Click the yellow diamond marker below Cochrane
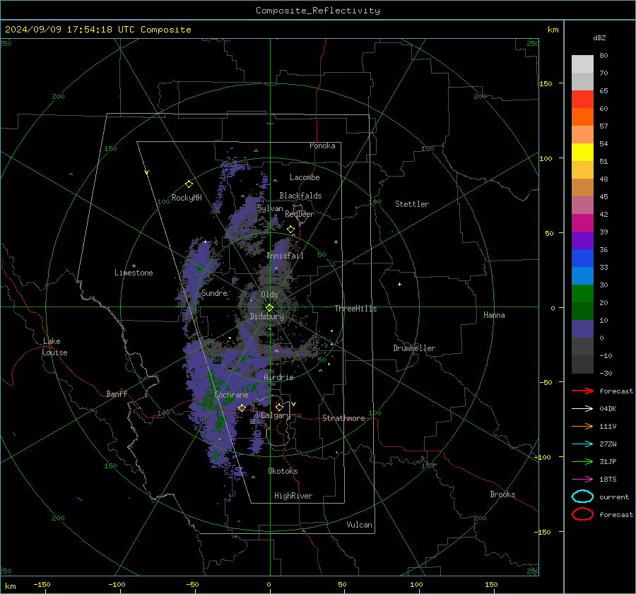The height and width of the screenshot is (594, 636). 242,408
